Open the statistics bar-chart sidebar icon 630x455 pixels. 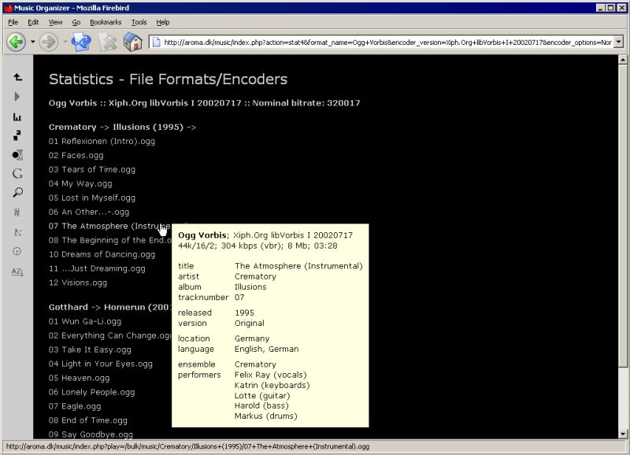pyautogui.click(x=17, y=117)
